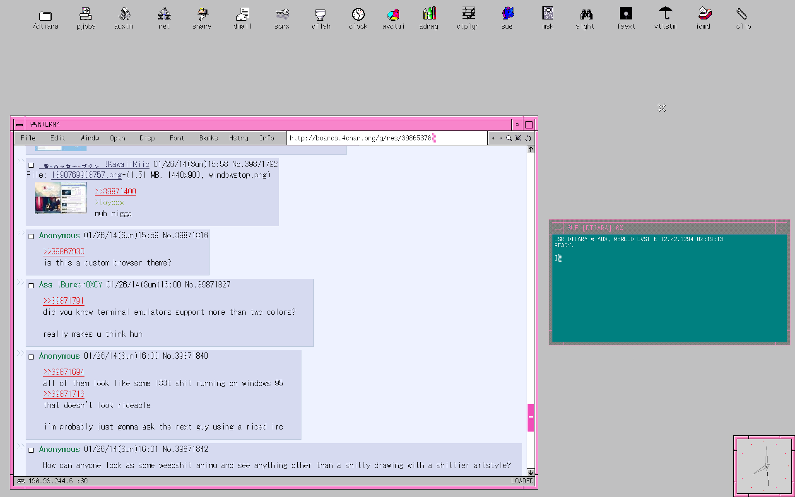
Task: Open the WWWTERM4 window menu button
Action: [x=19, y=125]
